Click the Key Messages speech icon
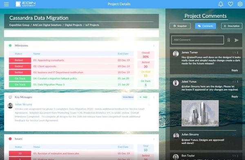 point(10,97)
